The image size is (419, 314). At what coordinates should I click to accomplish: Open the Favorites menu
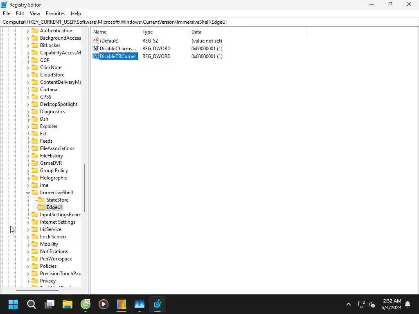coord(55,13)
